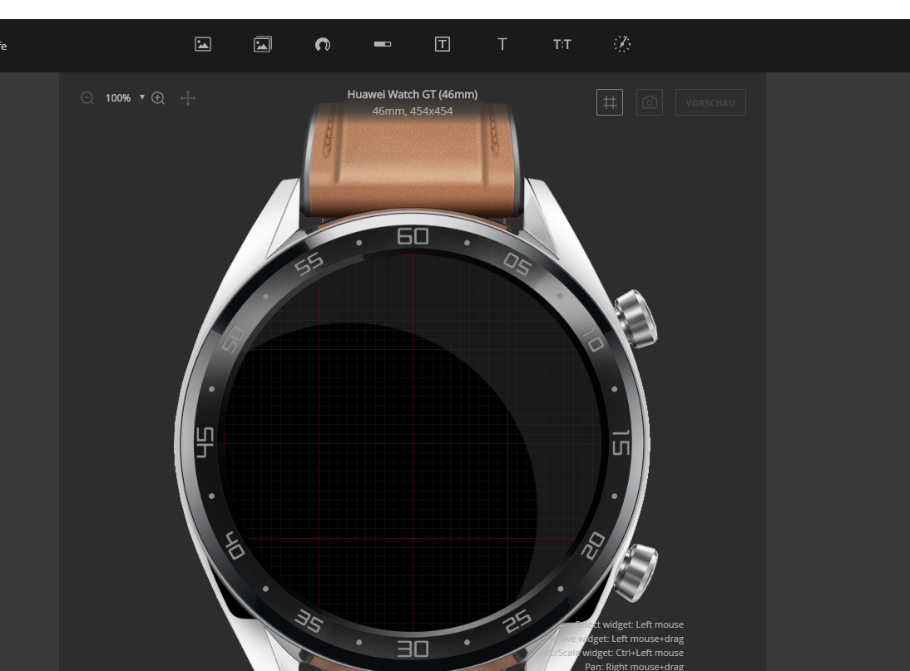This screenshot has width=910, height=671.
Task: Take a screenshot with camera icon
Action: click(650, 102)
